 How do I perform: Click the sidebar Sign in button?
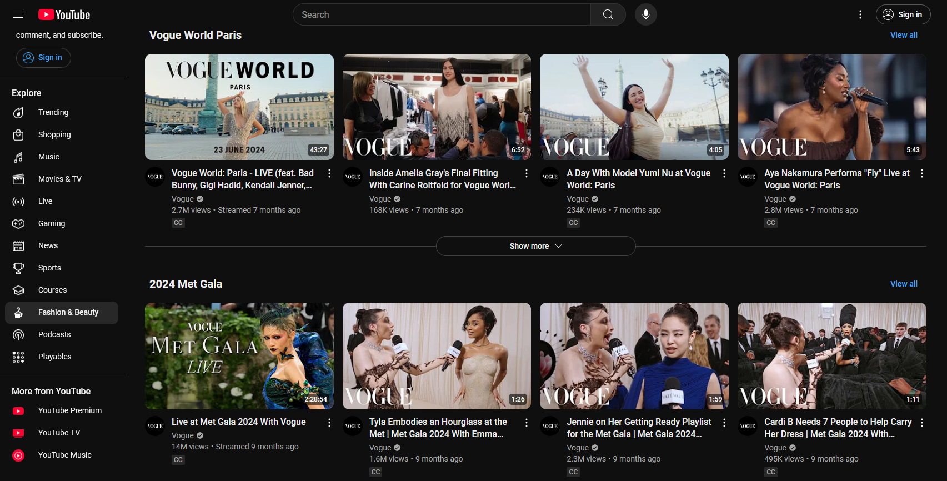click(43, 58)
